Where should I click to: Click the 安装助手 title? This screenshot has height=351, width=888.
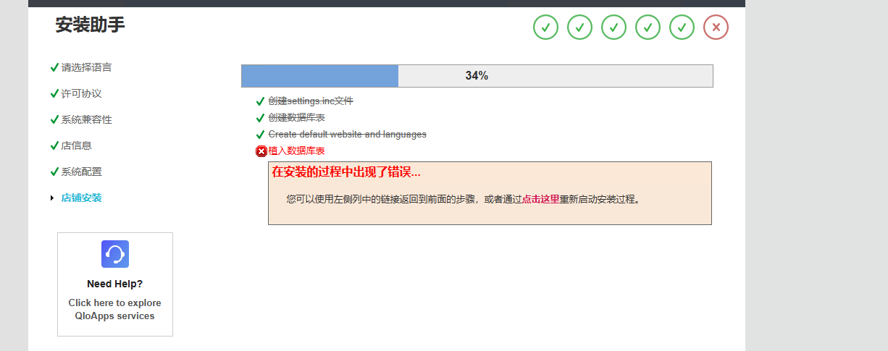tap(90, 25)
